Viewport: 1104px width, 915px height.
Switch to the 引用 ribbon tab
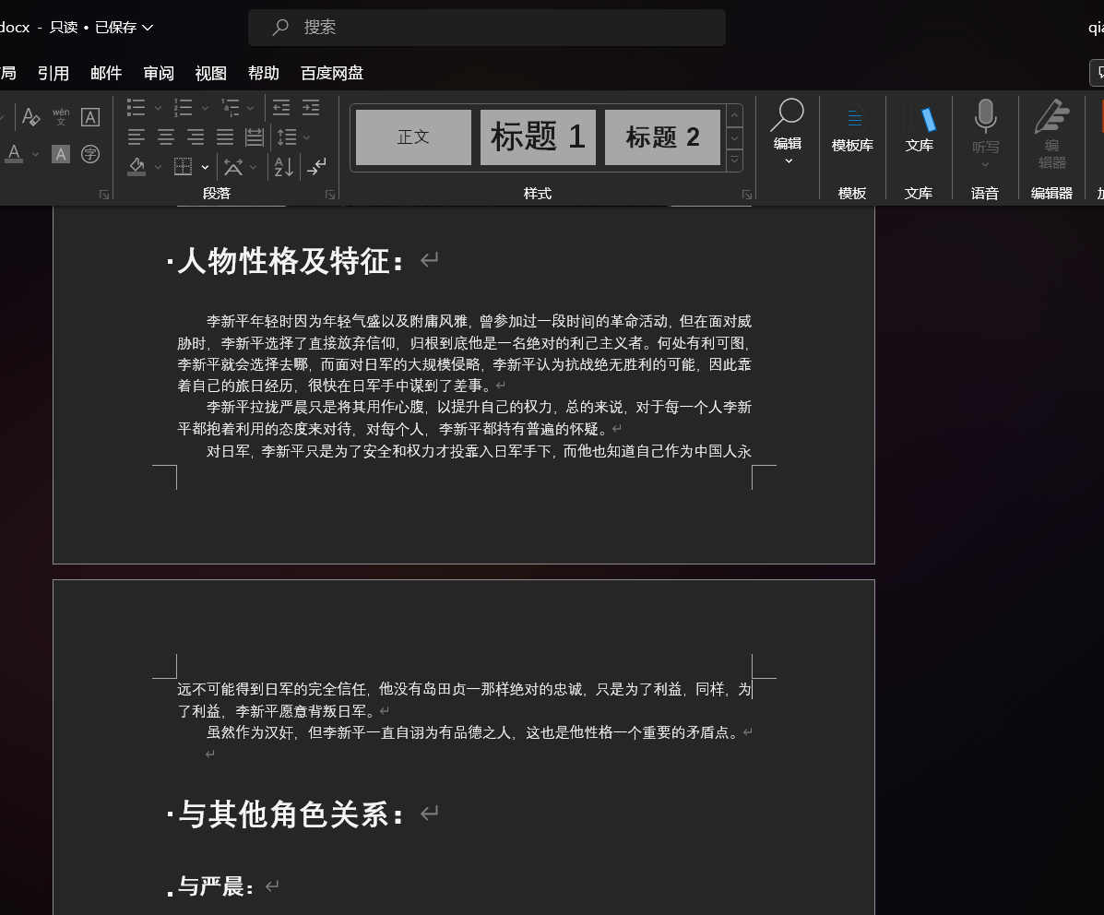(53, 73)
